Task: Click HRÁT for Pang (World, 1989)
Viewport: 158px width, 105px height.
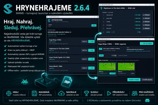Action: coord(91,68)
